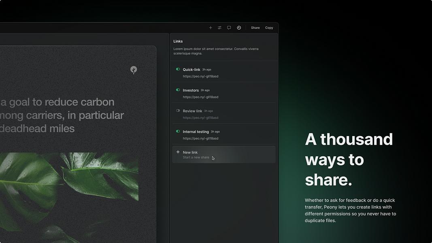Image resolution: width=432 pixels, height=243 pixels.
Task: Open the sliders settings icon in toolbar
Action: 219,28
